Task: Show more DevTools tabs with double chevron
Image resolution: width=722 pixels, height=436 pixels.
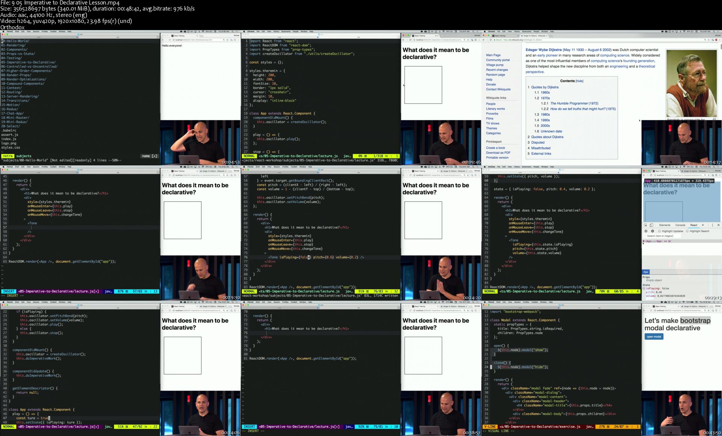Action: [703, 225]
